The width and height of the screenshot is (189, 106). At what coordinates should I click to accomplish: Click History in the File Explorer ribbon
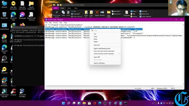pyautogui.click(x=134, y=16)
